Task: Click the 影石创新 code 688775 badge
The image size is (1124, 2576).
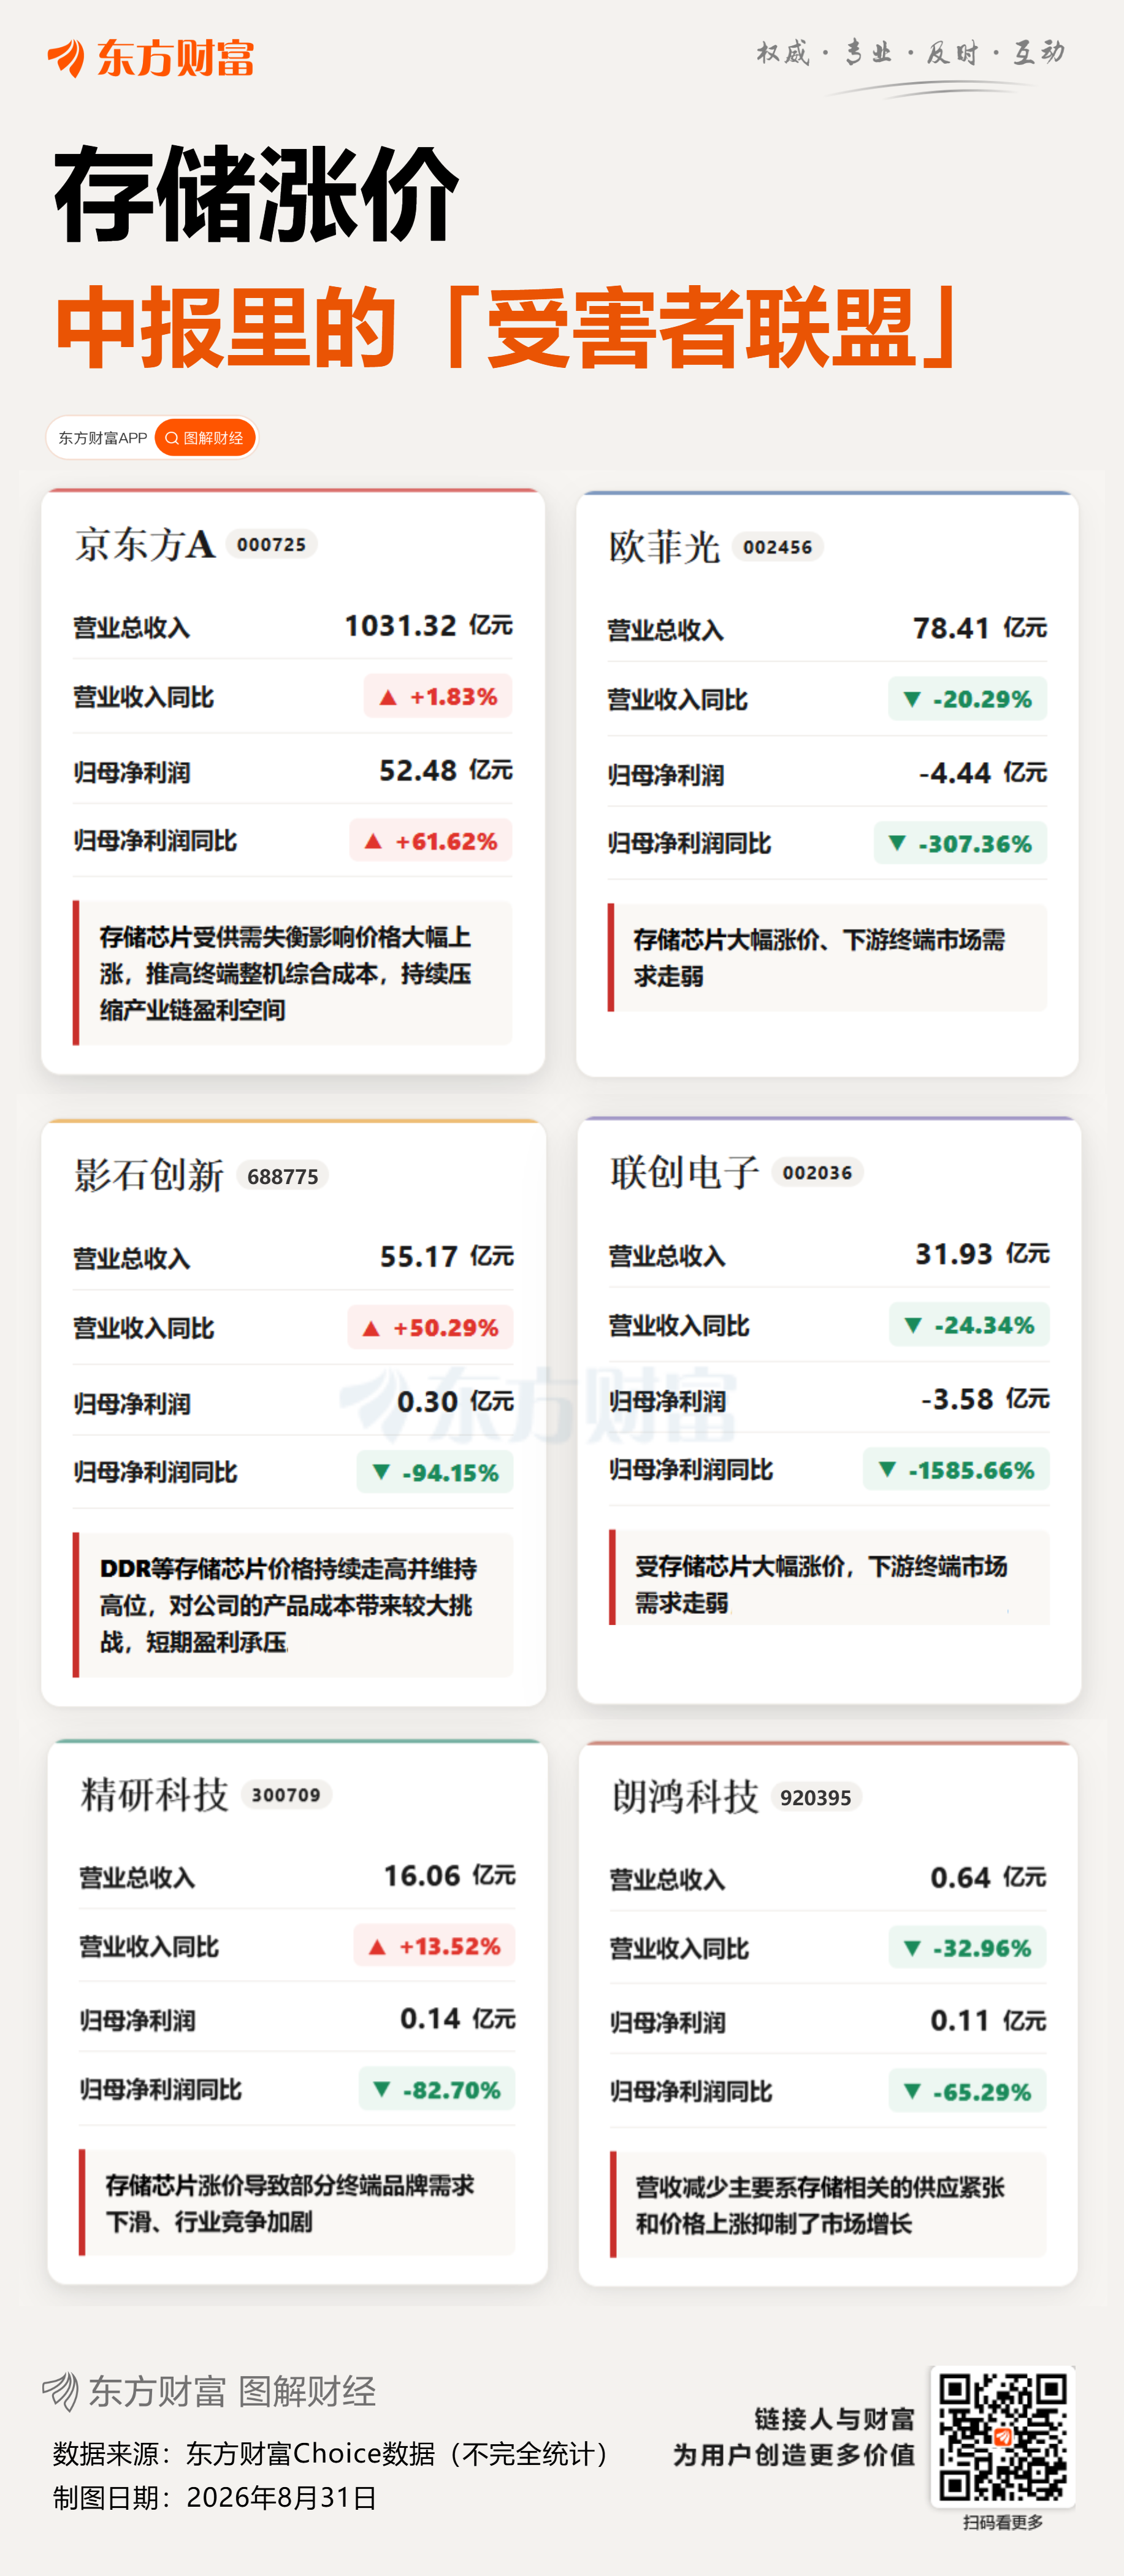Action: tap(282, 1176)
